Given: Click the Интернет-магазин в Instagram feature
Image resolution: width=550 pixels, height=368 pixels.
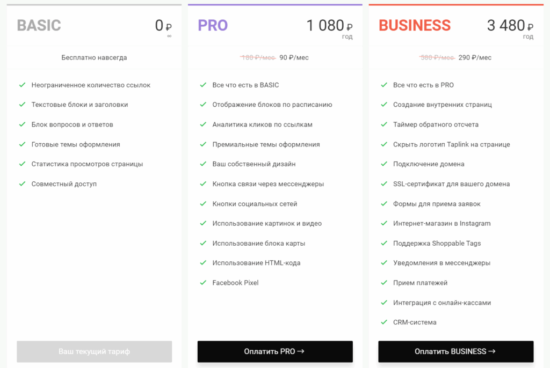Looking at the screenshot, I should point(442,223).
